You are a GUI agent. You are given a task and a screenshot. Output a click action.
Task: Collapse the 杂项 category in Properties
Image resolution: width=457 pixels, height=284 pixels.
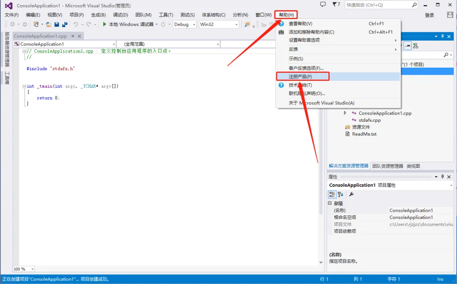point(330,203)
